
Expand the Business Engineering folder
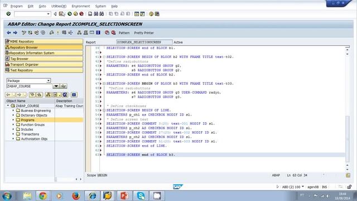(x=13, y=111)
